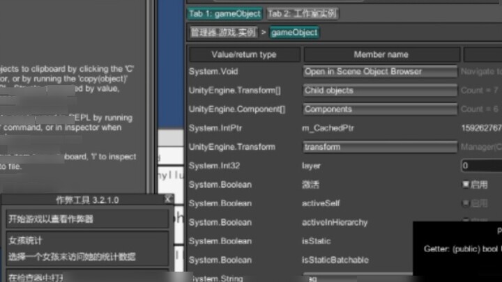This screenshot has width=502, height=282.
Task: Select the activeInHierarchy member name
Action: 334,222
